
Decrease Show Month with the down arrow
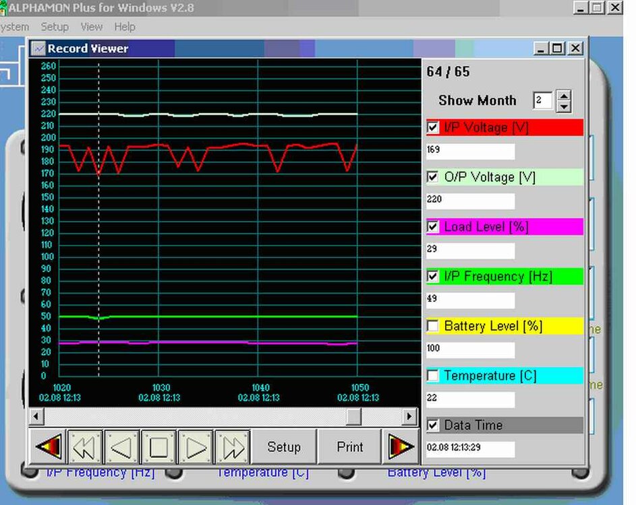click(565, 107)
